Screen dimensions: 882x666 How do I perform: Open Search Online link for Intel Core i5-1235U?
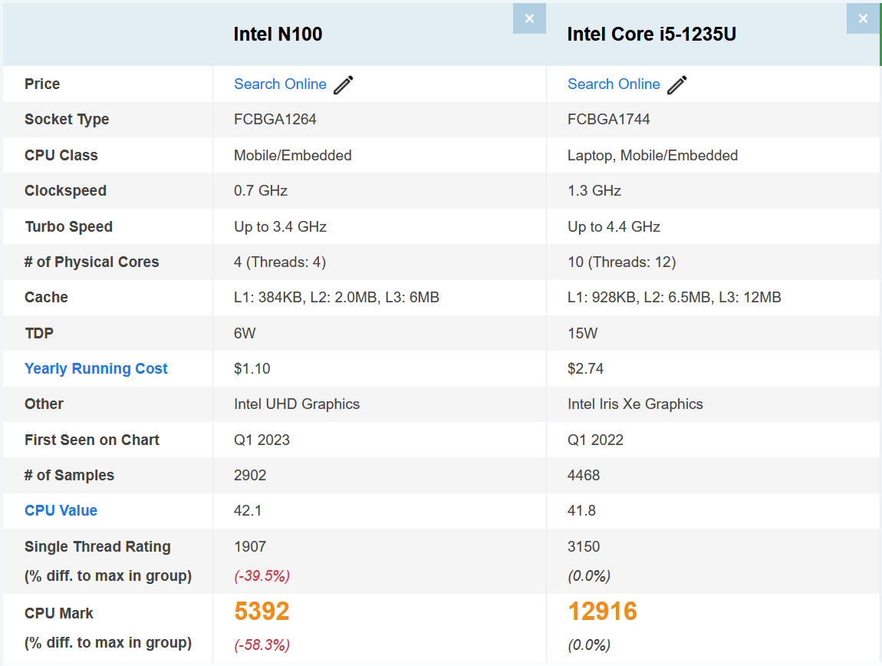tap(614, 84)
